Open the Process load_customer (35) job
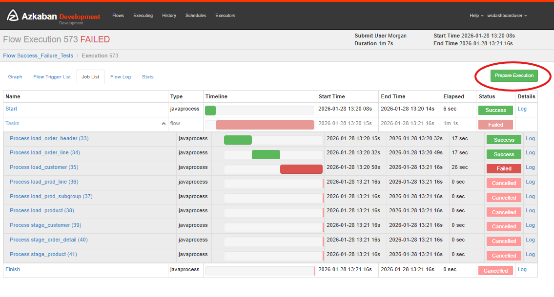 [x=44, y=167]
